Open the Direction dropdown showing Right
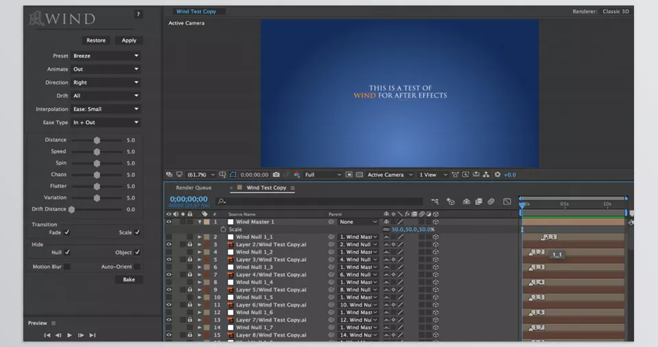This screenshot has height=347, width=658. 106,83
